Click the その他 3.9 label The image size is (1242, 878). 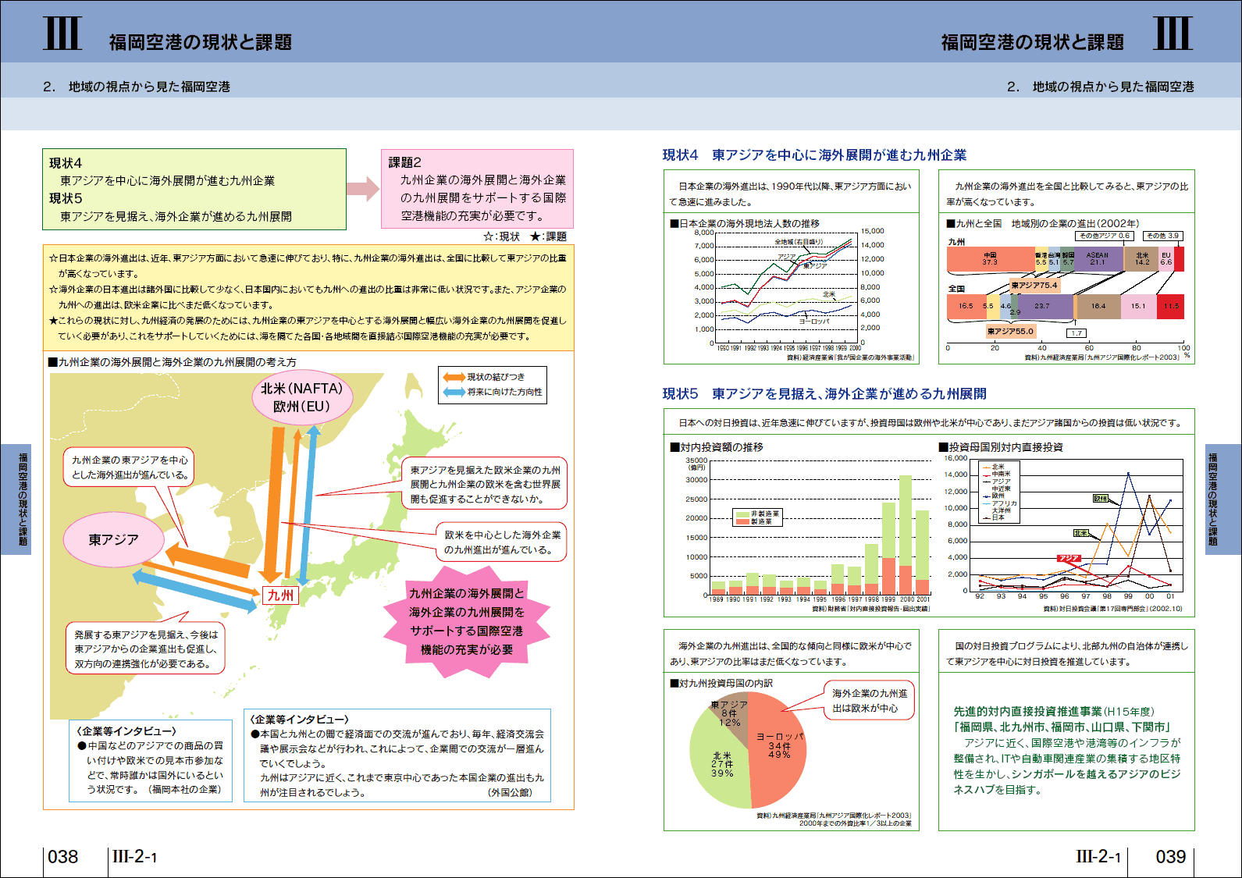pyautogui.click(x=1163, y=236)
